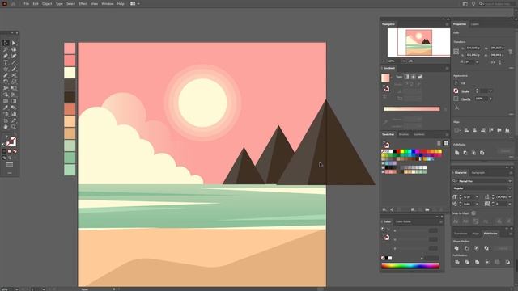This screenshot has width=518, height=291.
Task: Click the fx effects icon in Appearance
Action: pyautogui.click(x=456, y=108)
